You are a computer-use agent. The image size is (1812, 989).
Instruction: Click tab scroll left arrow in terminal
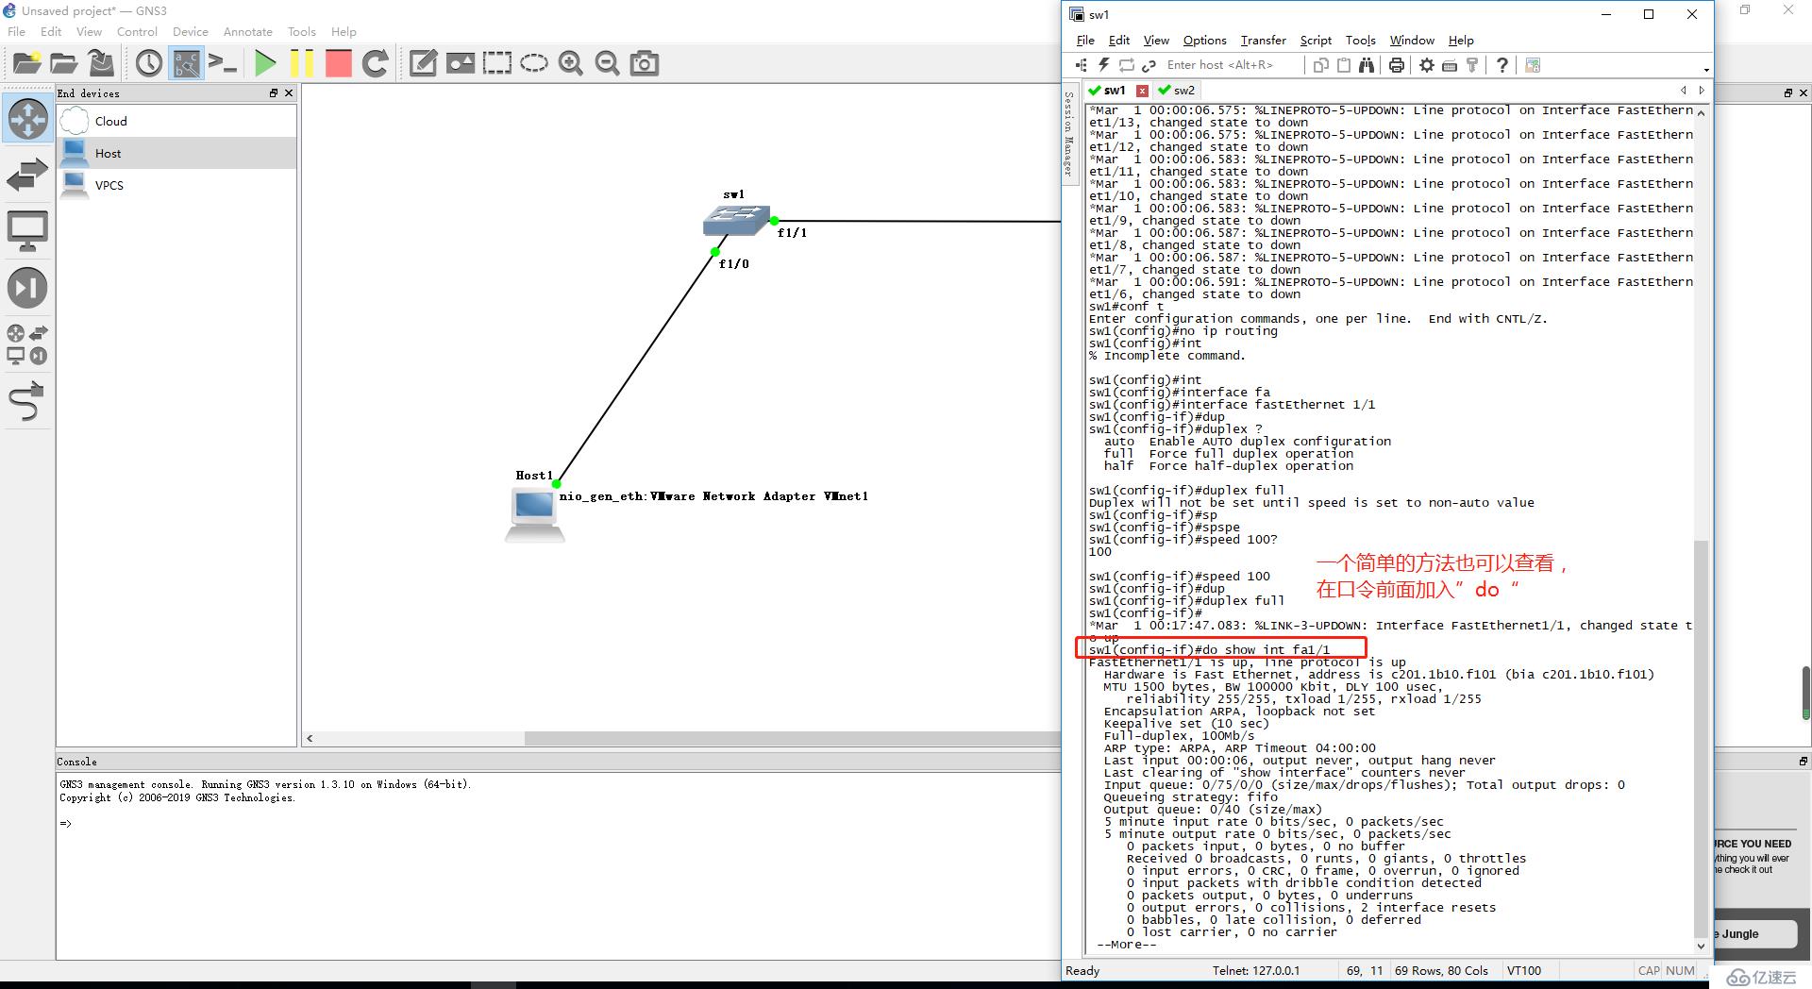(1684, 91)
